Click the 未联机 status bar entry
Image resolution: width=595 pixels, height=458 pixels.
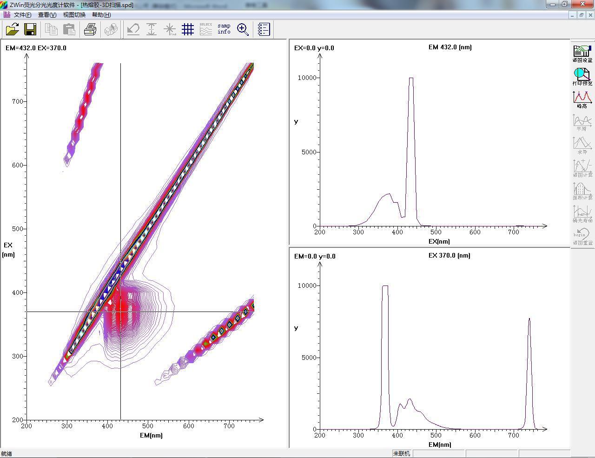tap(402, 453)
